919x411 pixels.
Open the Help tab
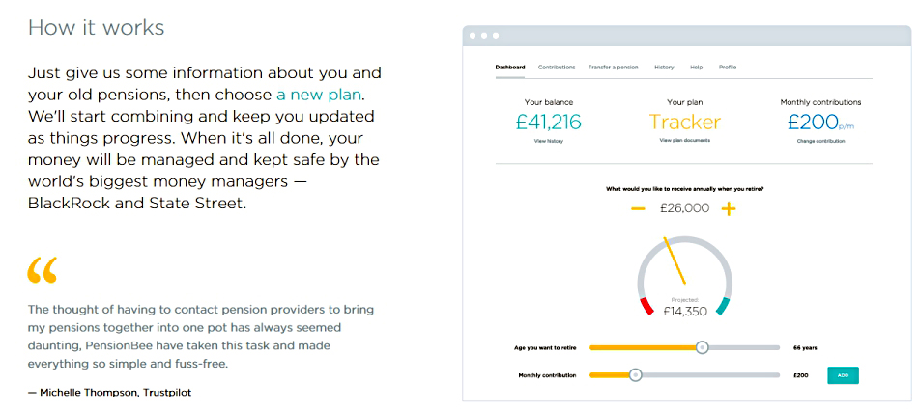coord(697,68)
